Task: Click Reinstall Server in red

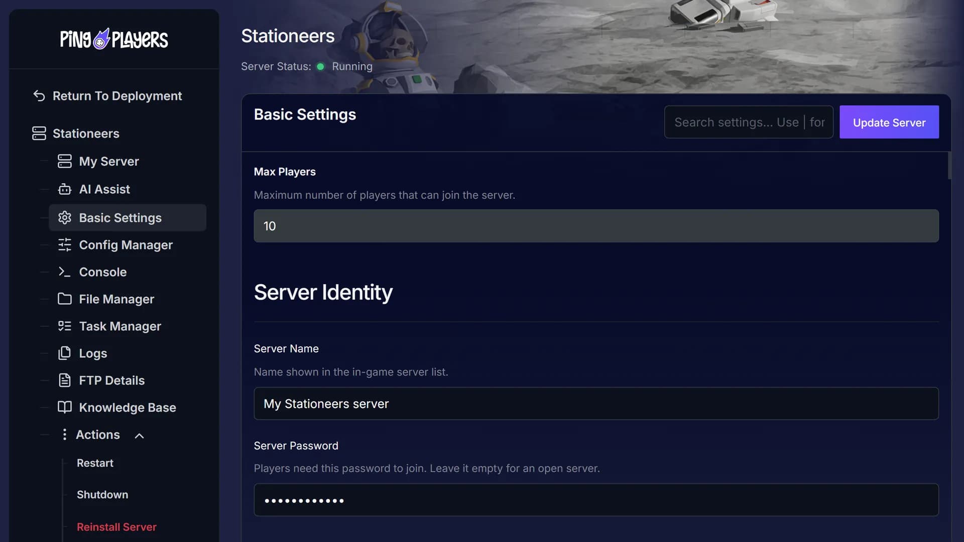Action: tap(116, 527)
